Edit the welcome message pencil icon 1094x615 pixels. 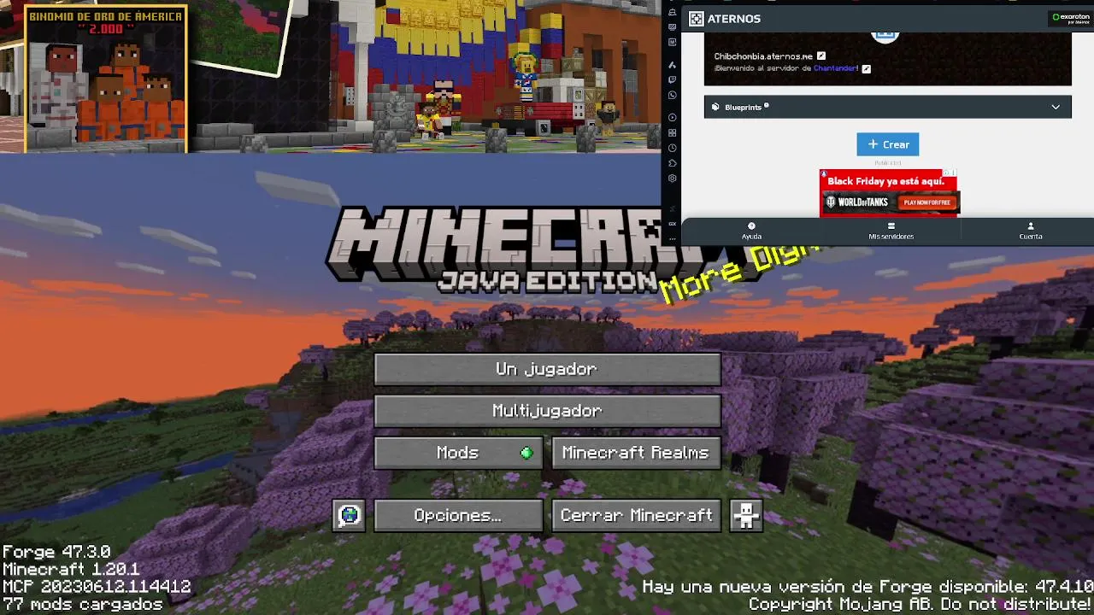point(866,68)
